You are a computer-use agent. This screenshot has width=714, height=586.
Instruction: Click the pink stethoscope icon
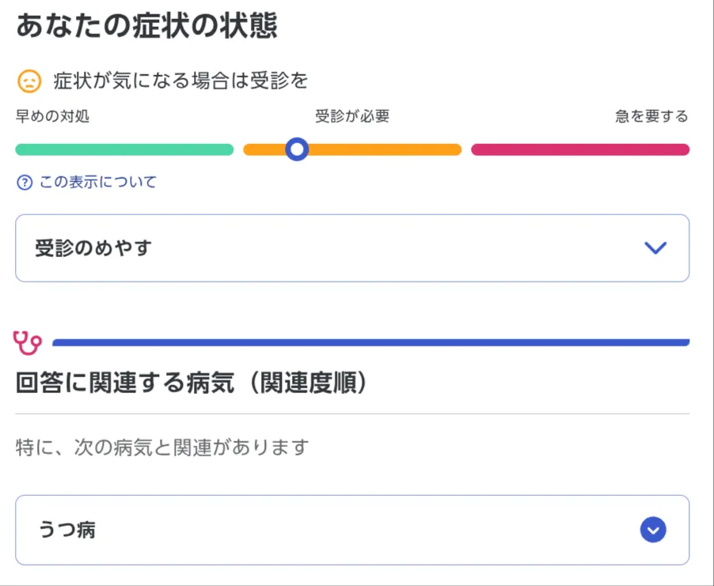tap(28, 342)
